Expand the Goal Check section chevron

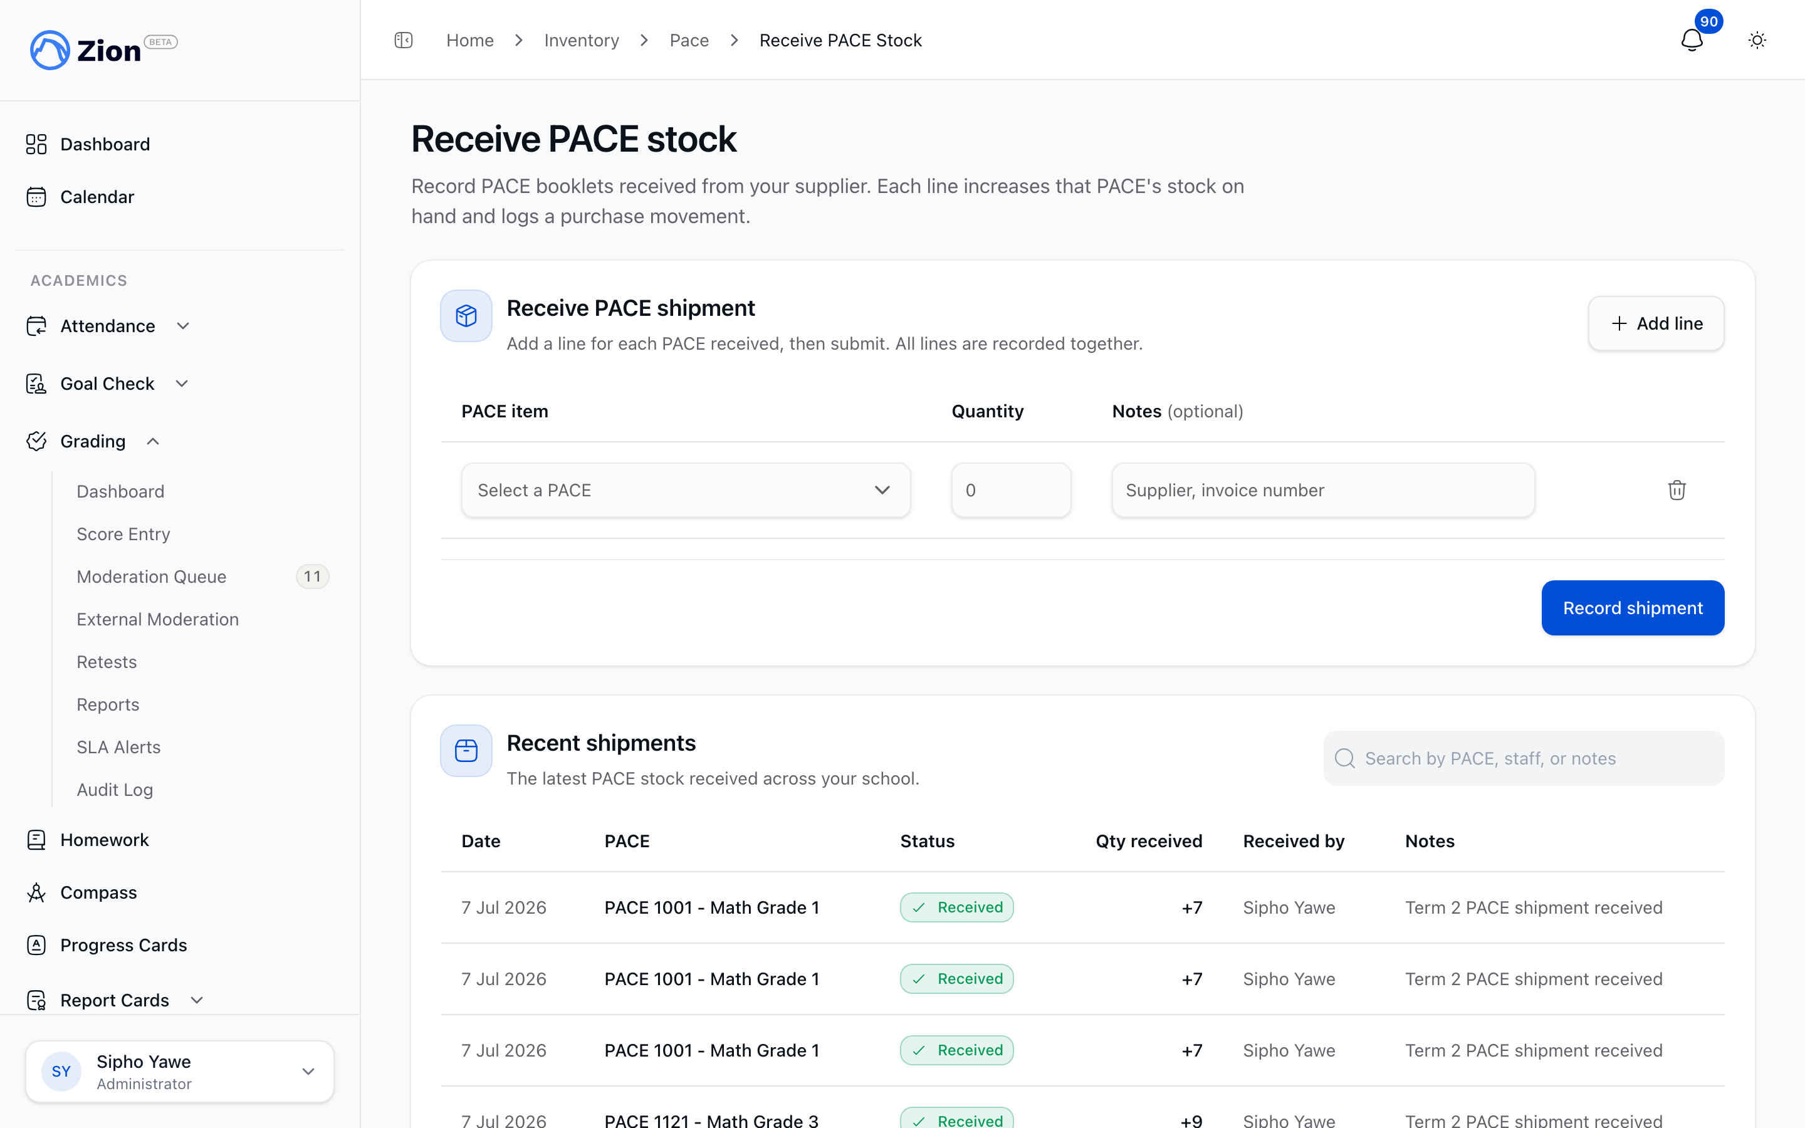tap(182, 384)
